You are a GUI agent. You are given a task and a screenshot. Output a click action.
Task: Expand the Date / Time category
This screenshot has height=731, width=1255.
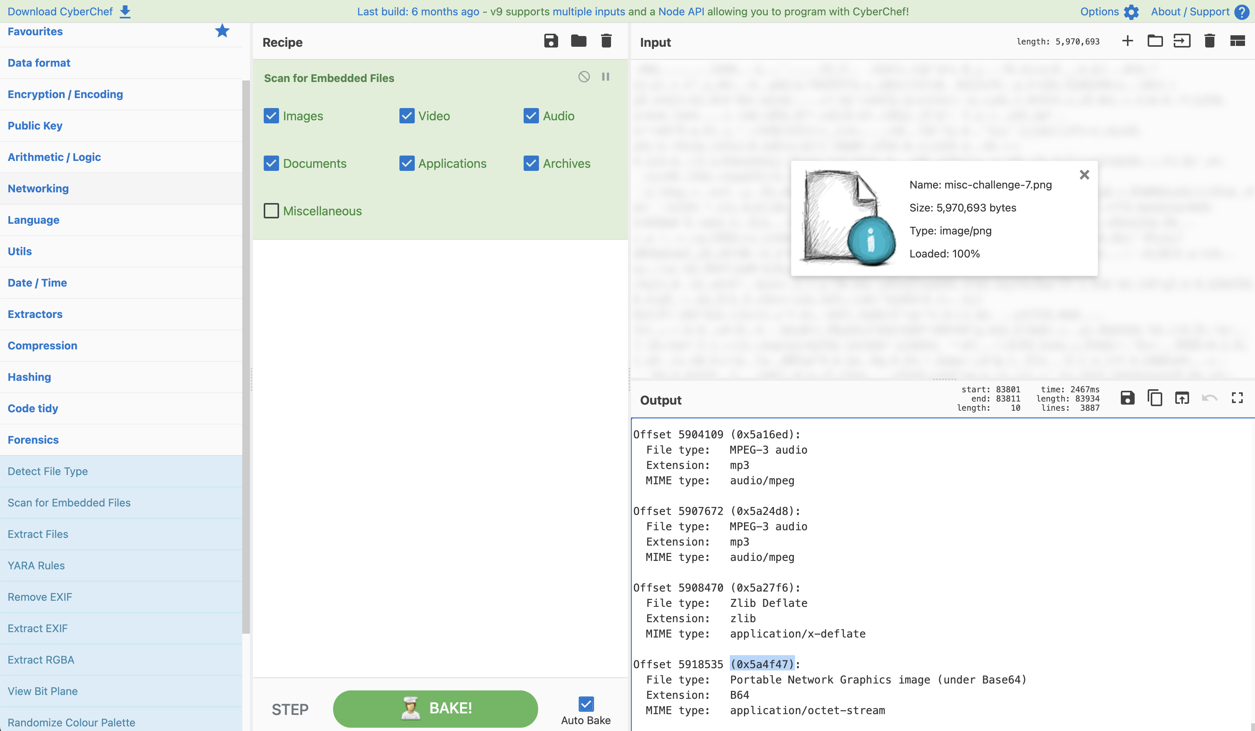click(121, 282)
